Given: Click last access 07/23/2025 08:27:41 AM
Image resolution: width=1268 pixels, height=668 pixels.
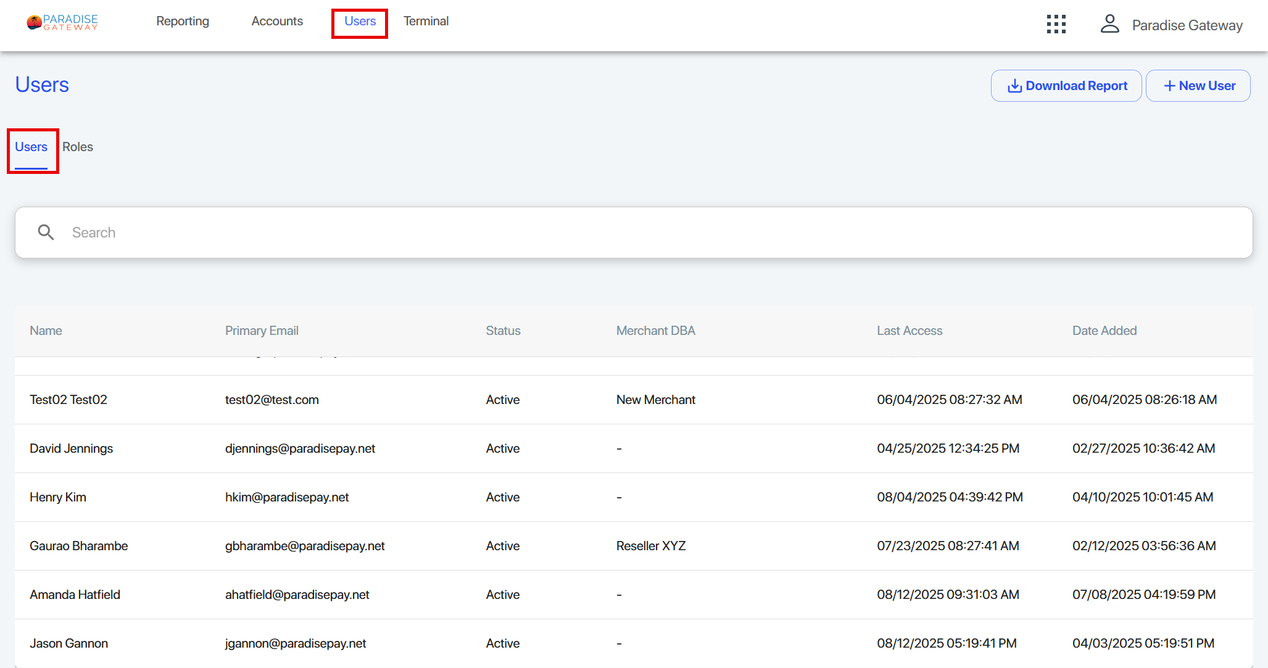Looking at the screenshot, I should [x=948, y=546].
